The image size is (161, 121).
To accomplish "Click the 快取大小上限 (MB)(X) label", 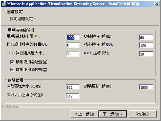I will pos(25,95).
